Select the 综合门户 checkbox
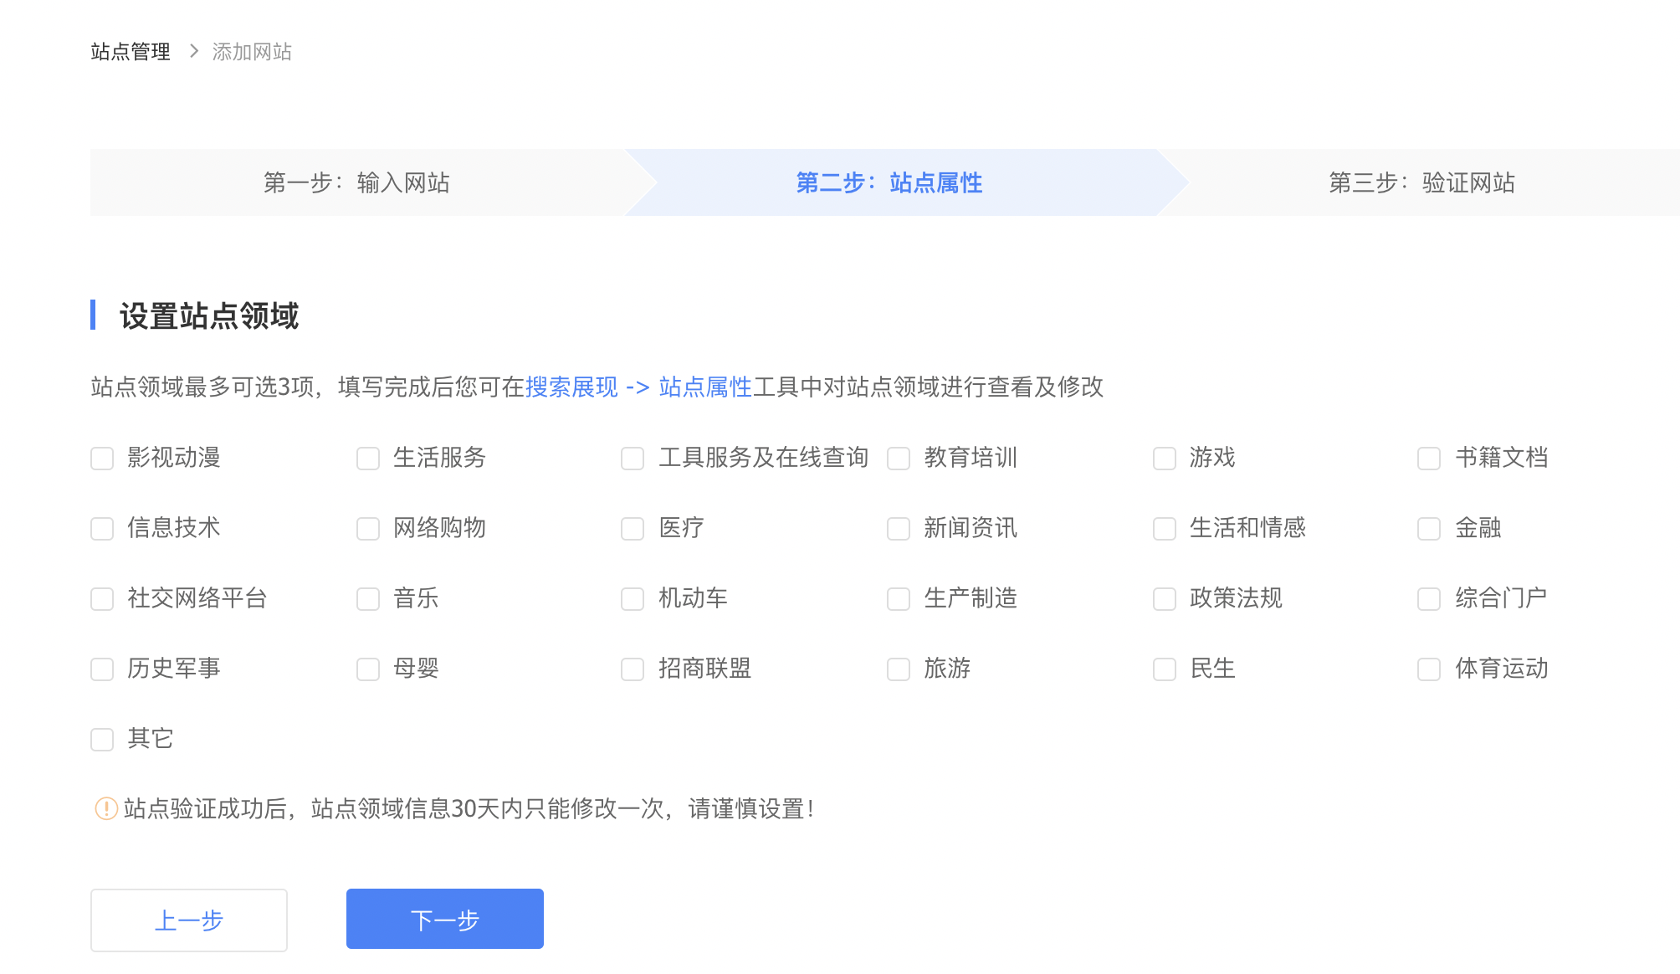The height and width of the screenshot is (974, 1680). [x=1429, y=599]
